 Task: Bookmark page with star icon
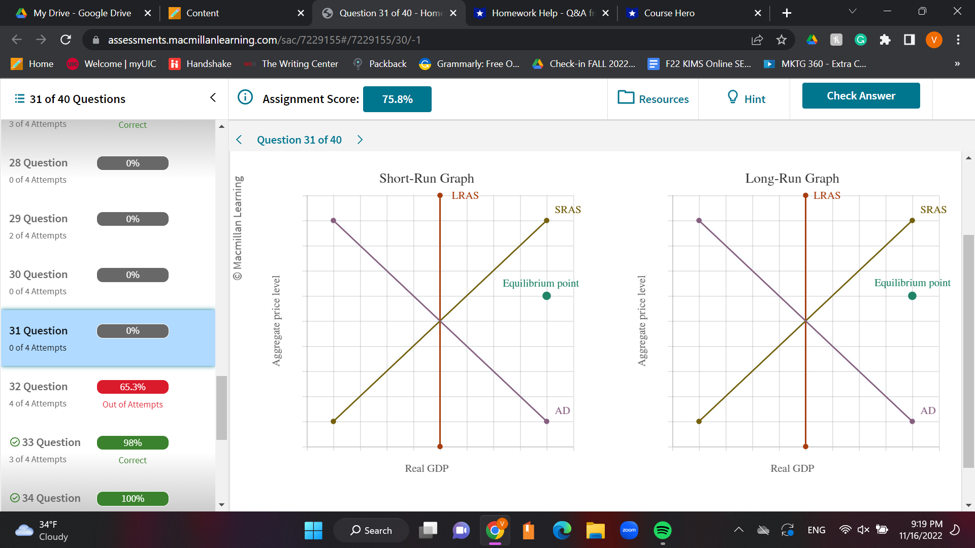pyautogui.click(x=782, y=40)
